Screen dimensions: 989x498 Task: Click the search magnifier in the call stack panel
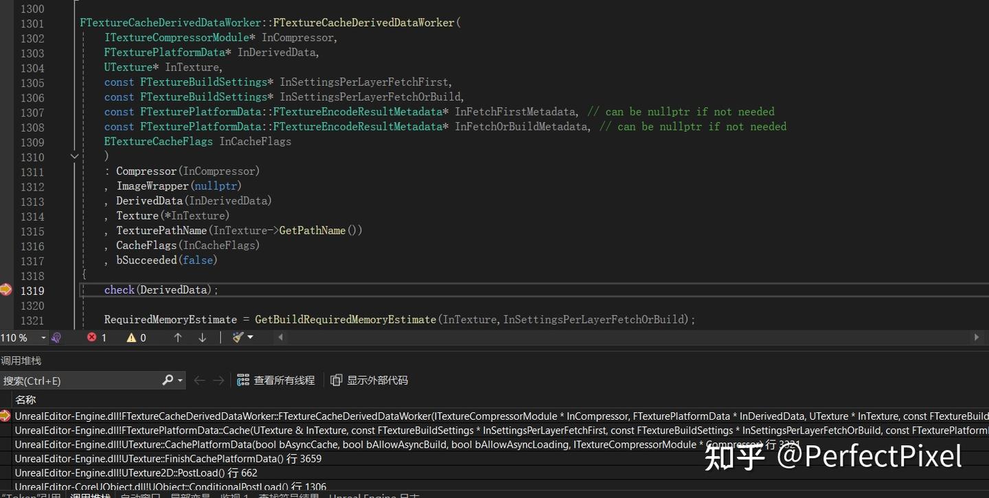[167, 380]
